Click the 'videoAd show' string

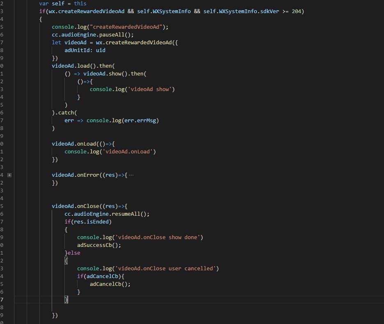click(150, 89)
